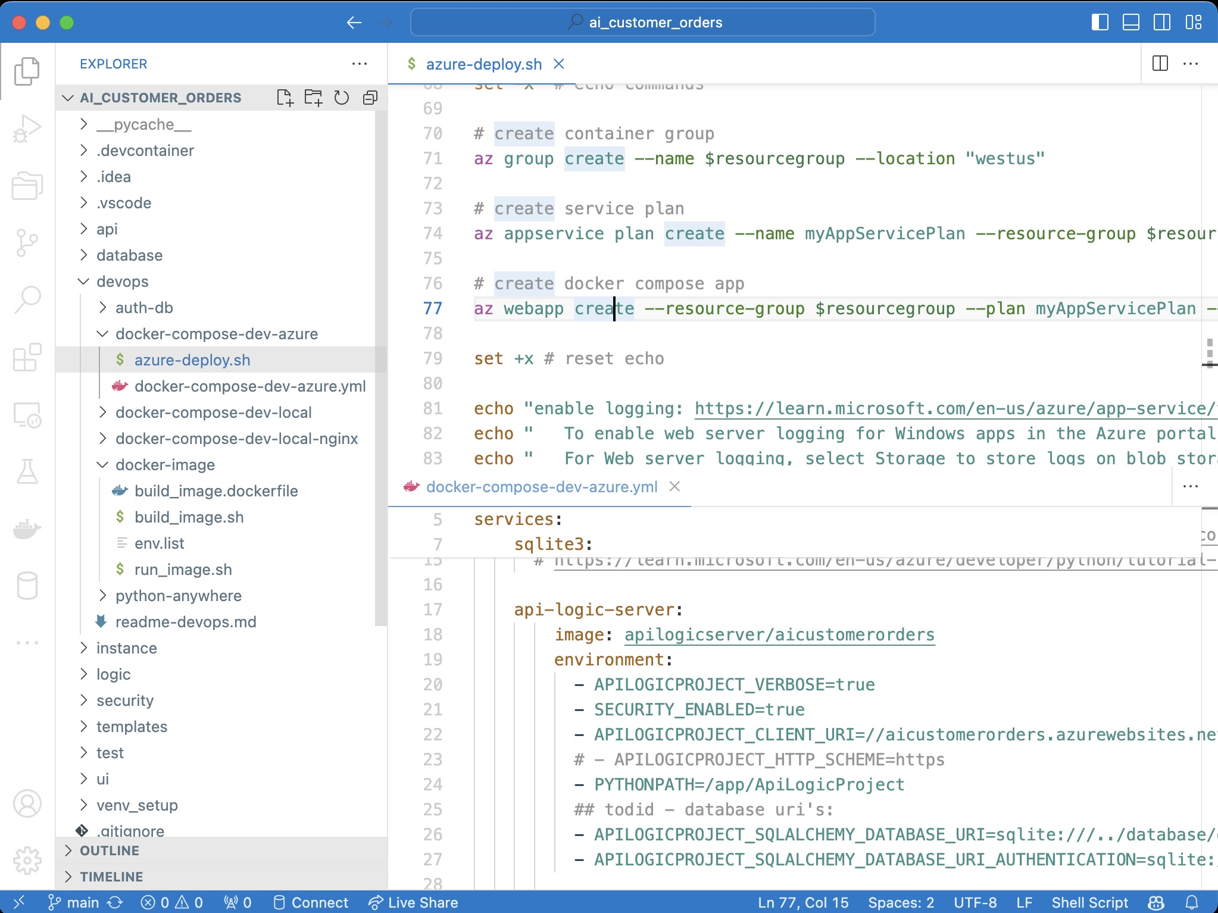Toggle the secondary side bar visibility
This screenshot has height=913, width=1218.
(x=1161, y=23)
